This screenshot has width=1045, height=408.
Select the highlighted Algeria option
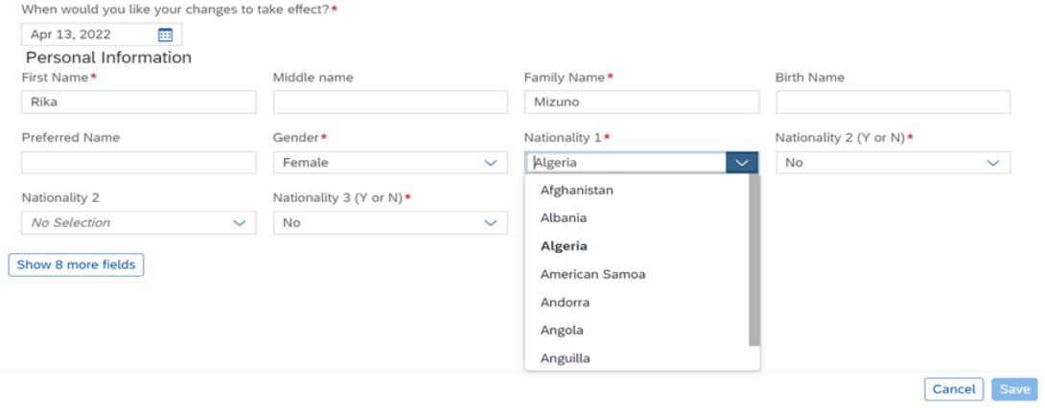tap(564, 246)
